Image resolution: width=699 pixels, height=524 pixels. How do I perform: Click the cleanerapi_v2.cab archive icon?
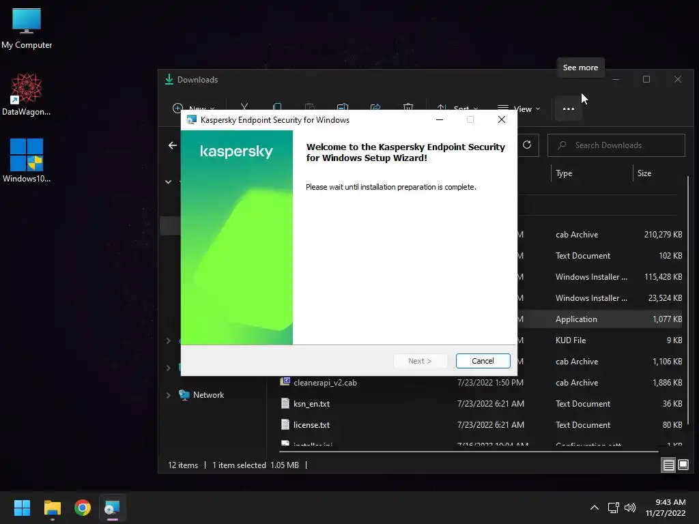tap(285, 381)
